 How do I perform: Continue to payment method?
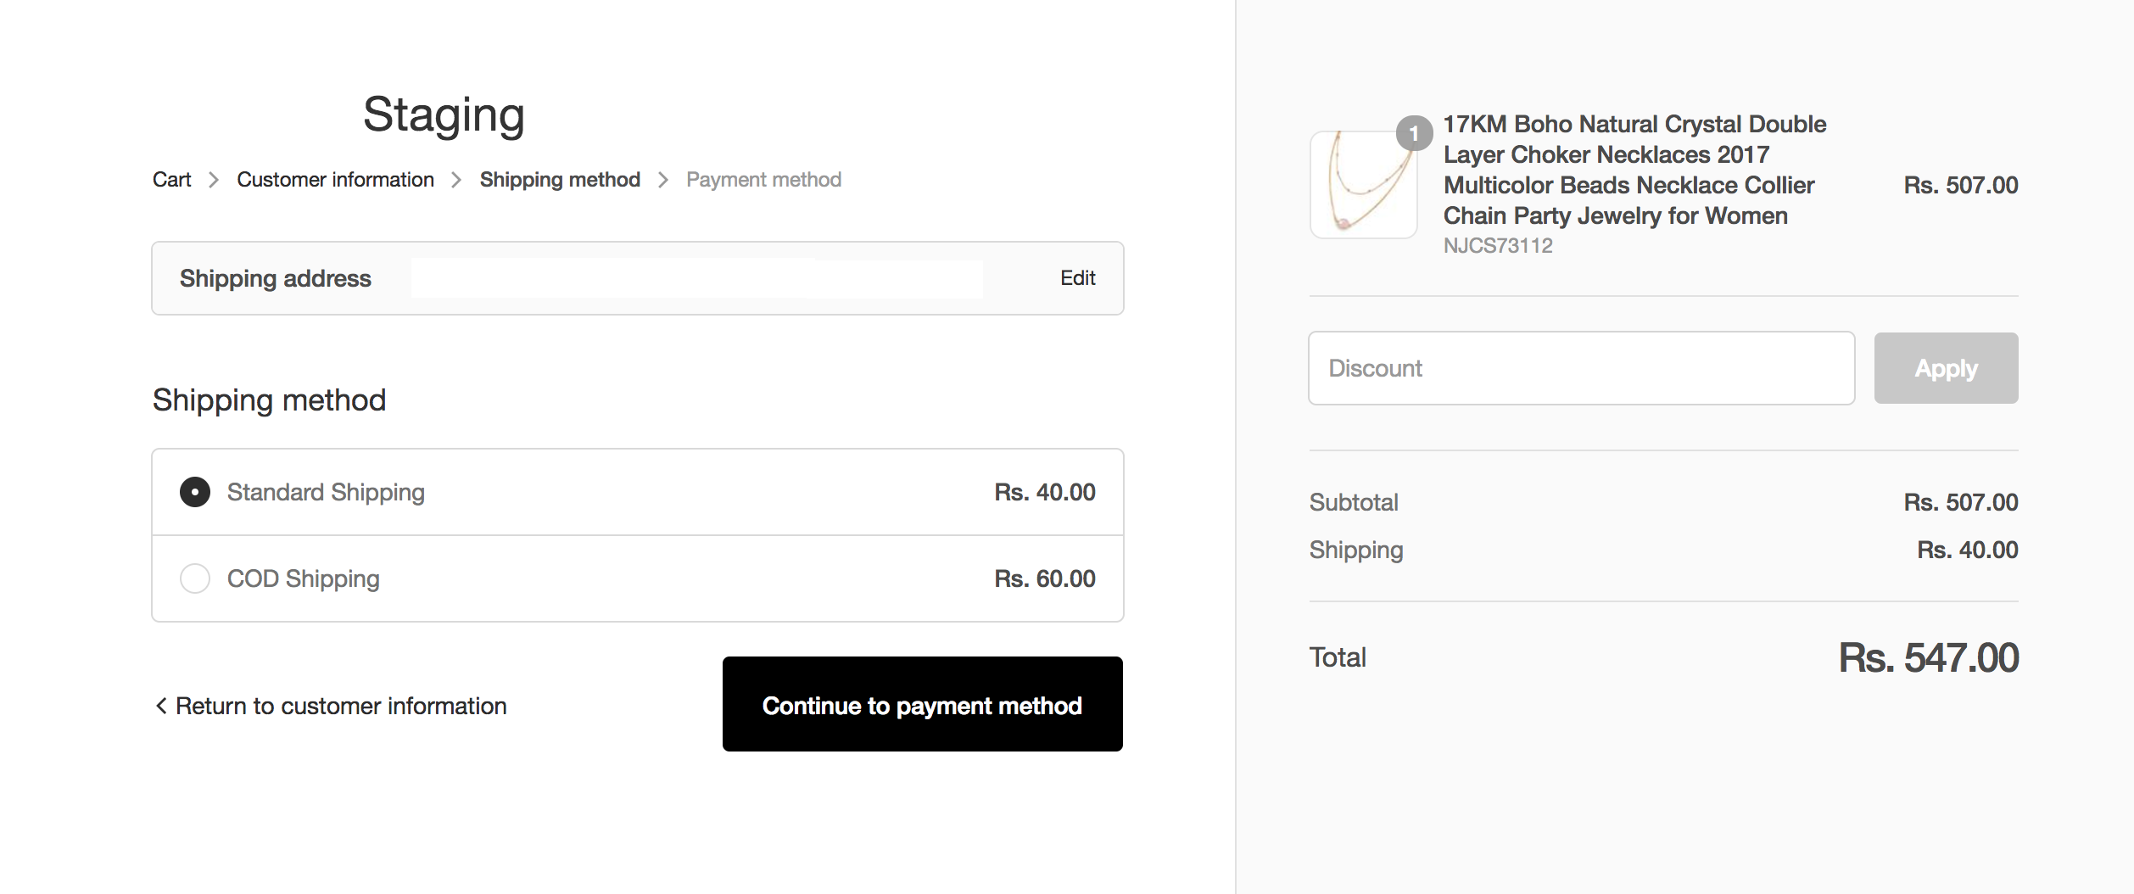922,704
